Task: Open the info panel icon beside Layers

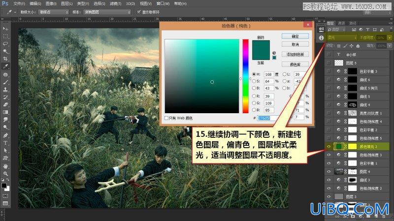Action: (x=321, y=38)
